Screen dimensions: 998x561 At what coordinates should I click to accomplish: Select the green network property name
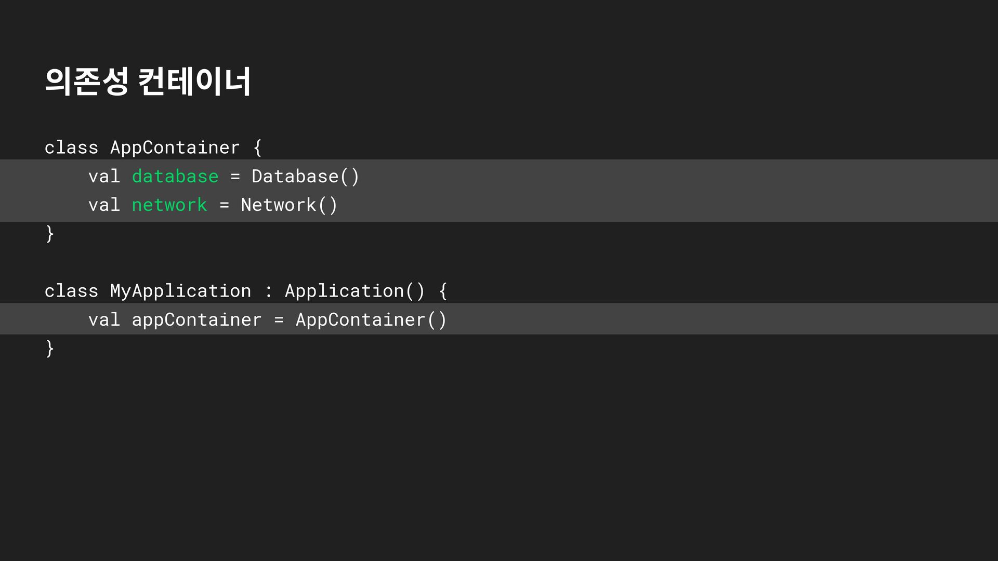coord(169,205)
